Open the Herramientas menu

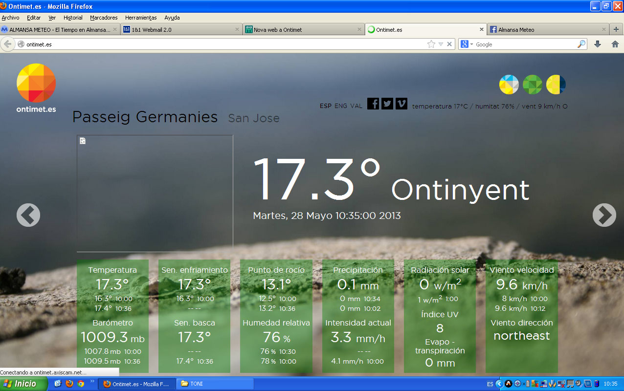pyautogui.click(x=141, y=18)
